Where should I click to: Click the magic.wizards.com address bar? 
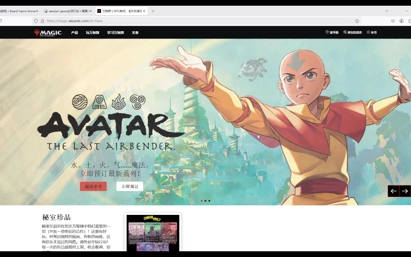196,21
